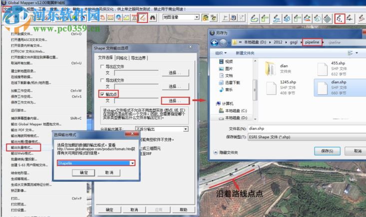Select 本地磁盘 (C:) in navigation pane
Screen dimensions: 366x217
pos(233,111)
